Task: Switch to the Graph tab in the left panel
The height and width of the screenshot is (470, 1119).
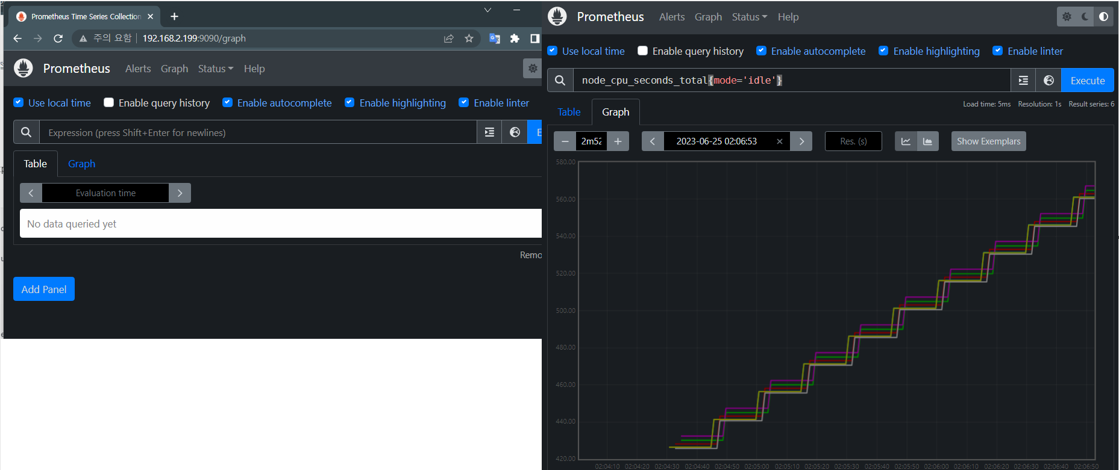Action: 81,164
